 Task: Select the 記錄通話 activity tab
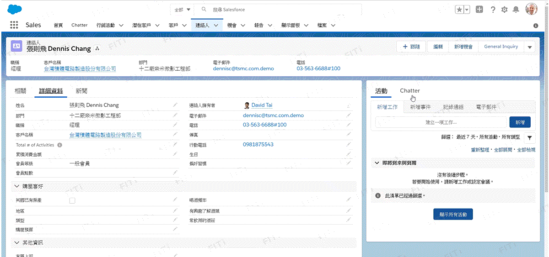pos(453,107)
